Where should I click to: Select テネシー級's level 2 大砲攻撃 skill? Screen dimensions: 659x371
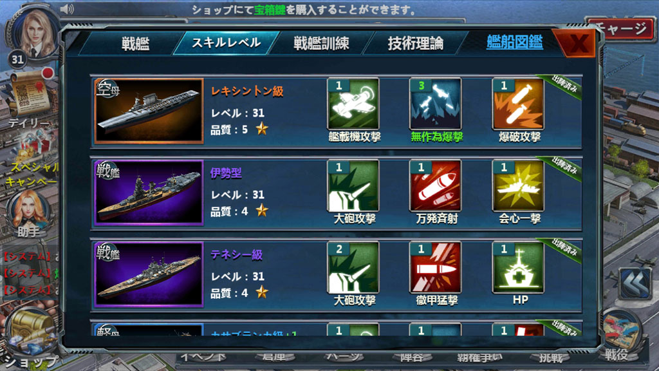pos(353,267)
